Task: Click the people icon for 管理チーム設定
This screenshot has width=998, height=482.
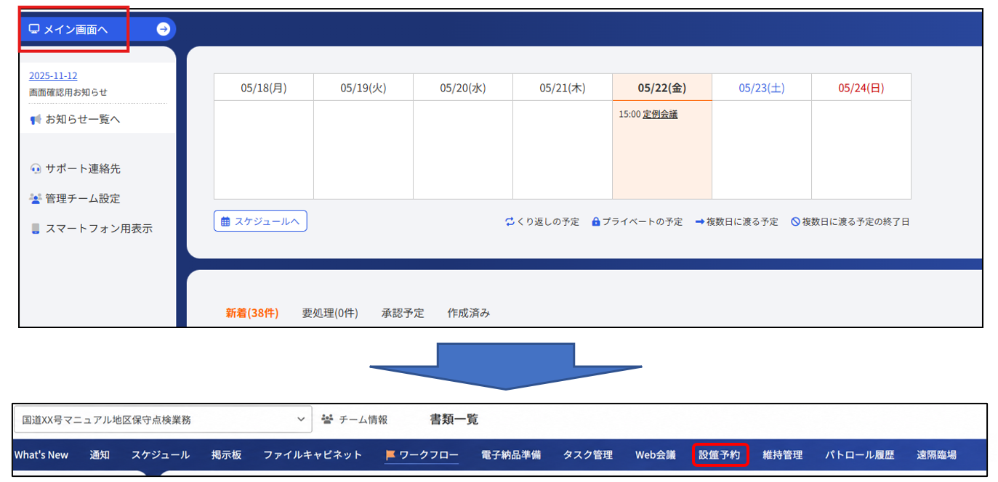Action: [36, 198]
